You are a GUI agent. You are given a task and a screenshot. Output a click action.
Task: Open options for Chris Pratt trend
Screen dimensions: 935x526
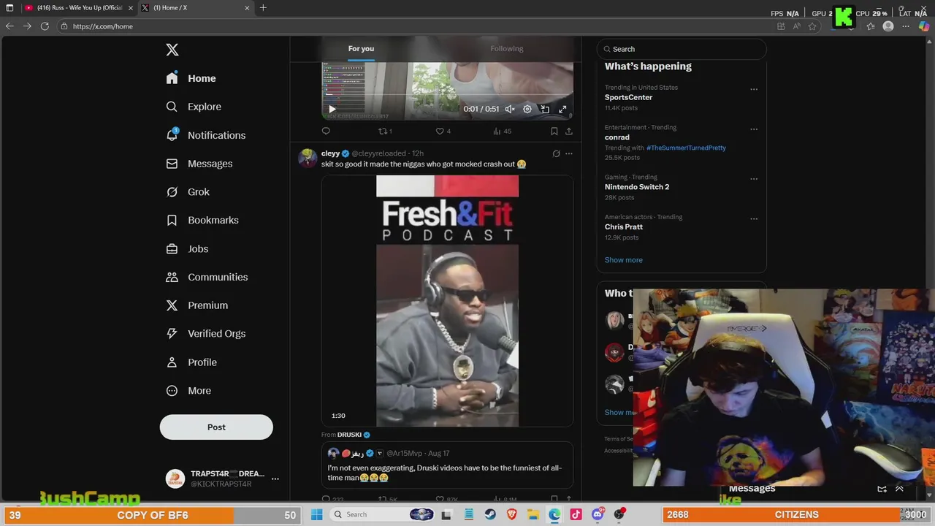(754, 219)
